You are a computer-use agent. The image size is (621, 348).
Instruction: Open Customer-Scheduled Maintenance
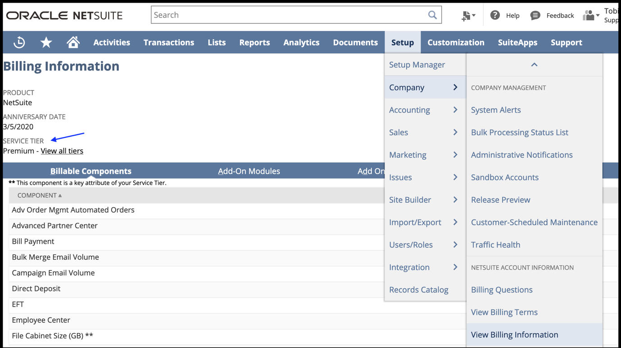535,222
